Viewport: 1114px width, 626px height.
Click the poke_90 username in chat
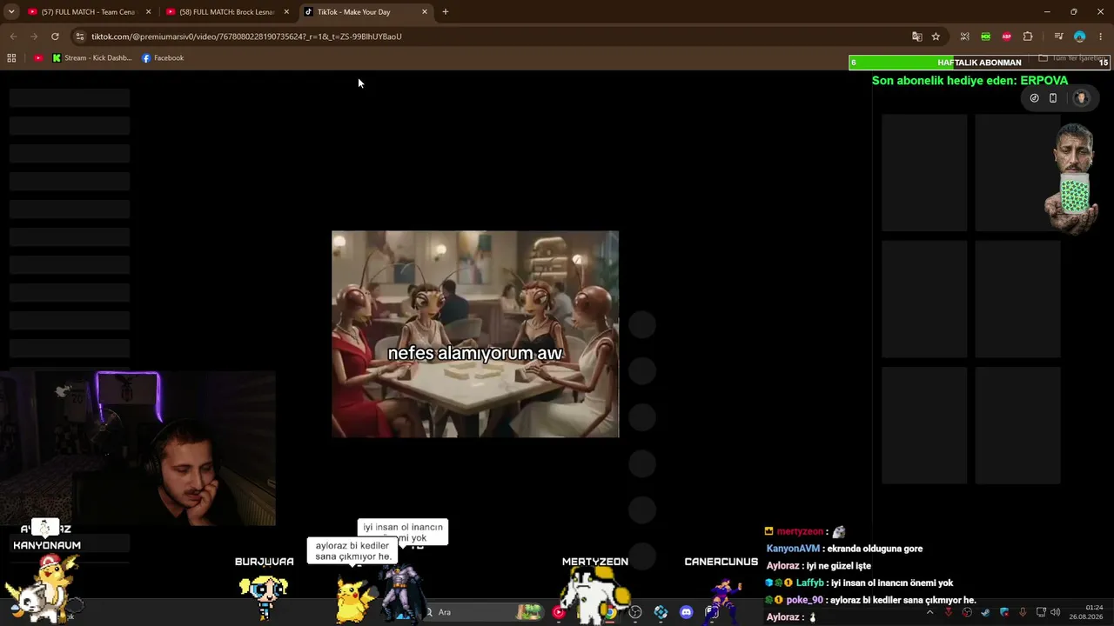805,600
